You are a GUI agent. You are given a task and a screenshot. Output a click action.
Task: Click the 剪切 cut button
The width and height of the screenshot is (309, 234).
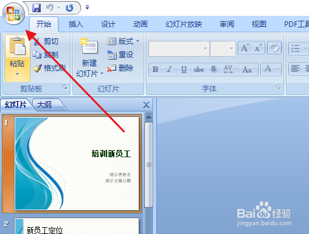tap(46, 41)
